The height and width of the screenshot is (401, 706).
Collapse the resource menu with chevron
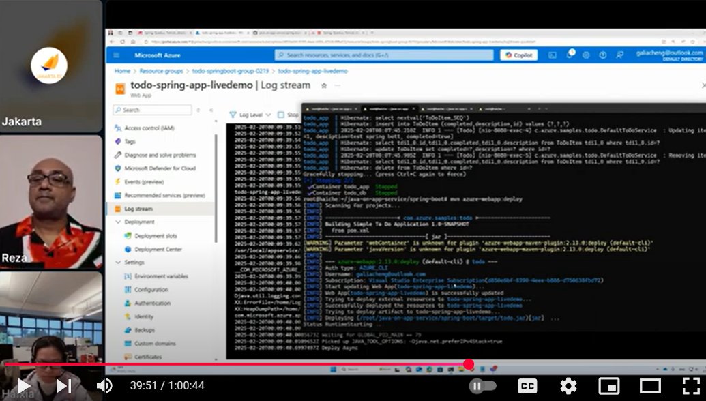[211, 110]
